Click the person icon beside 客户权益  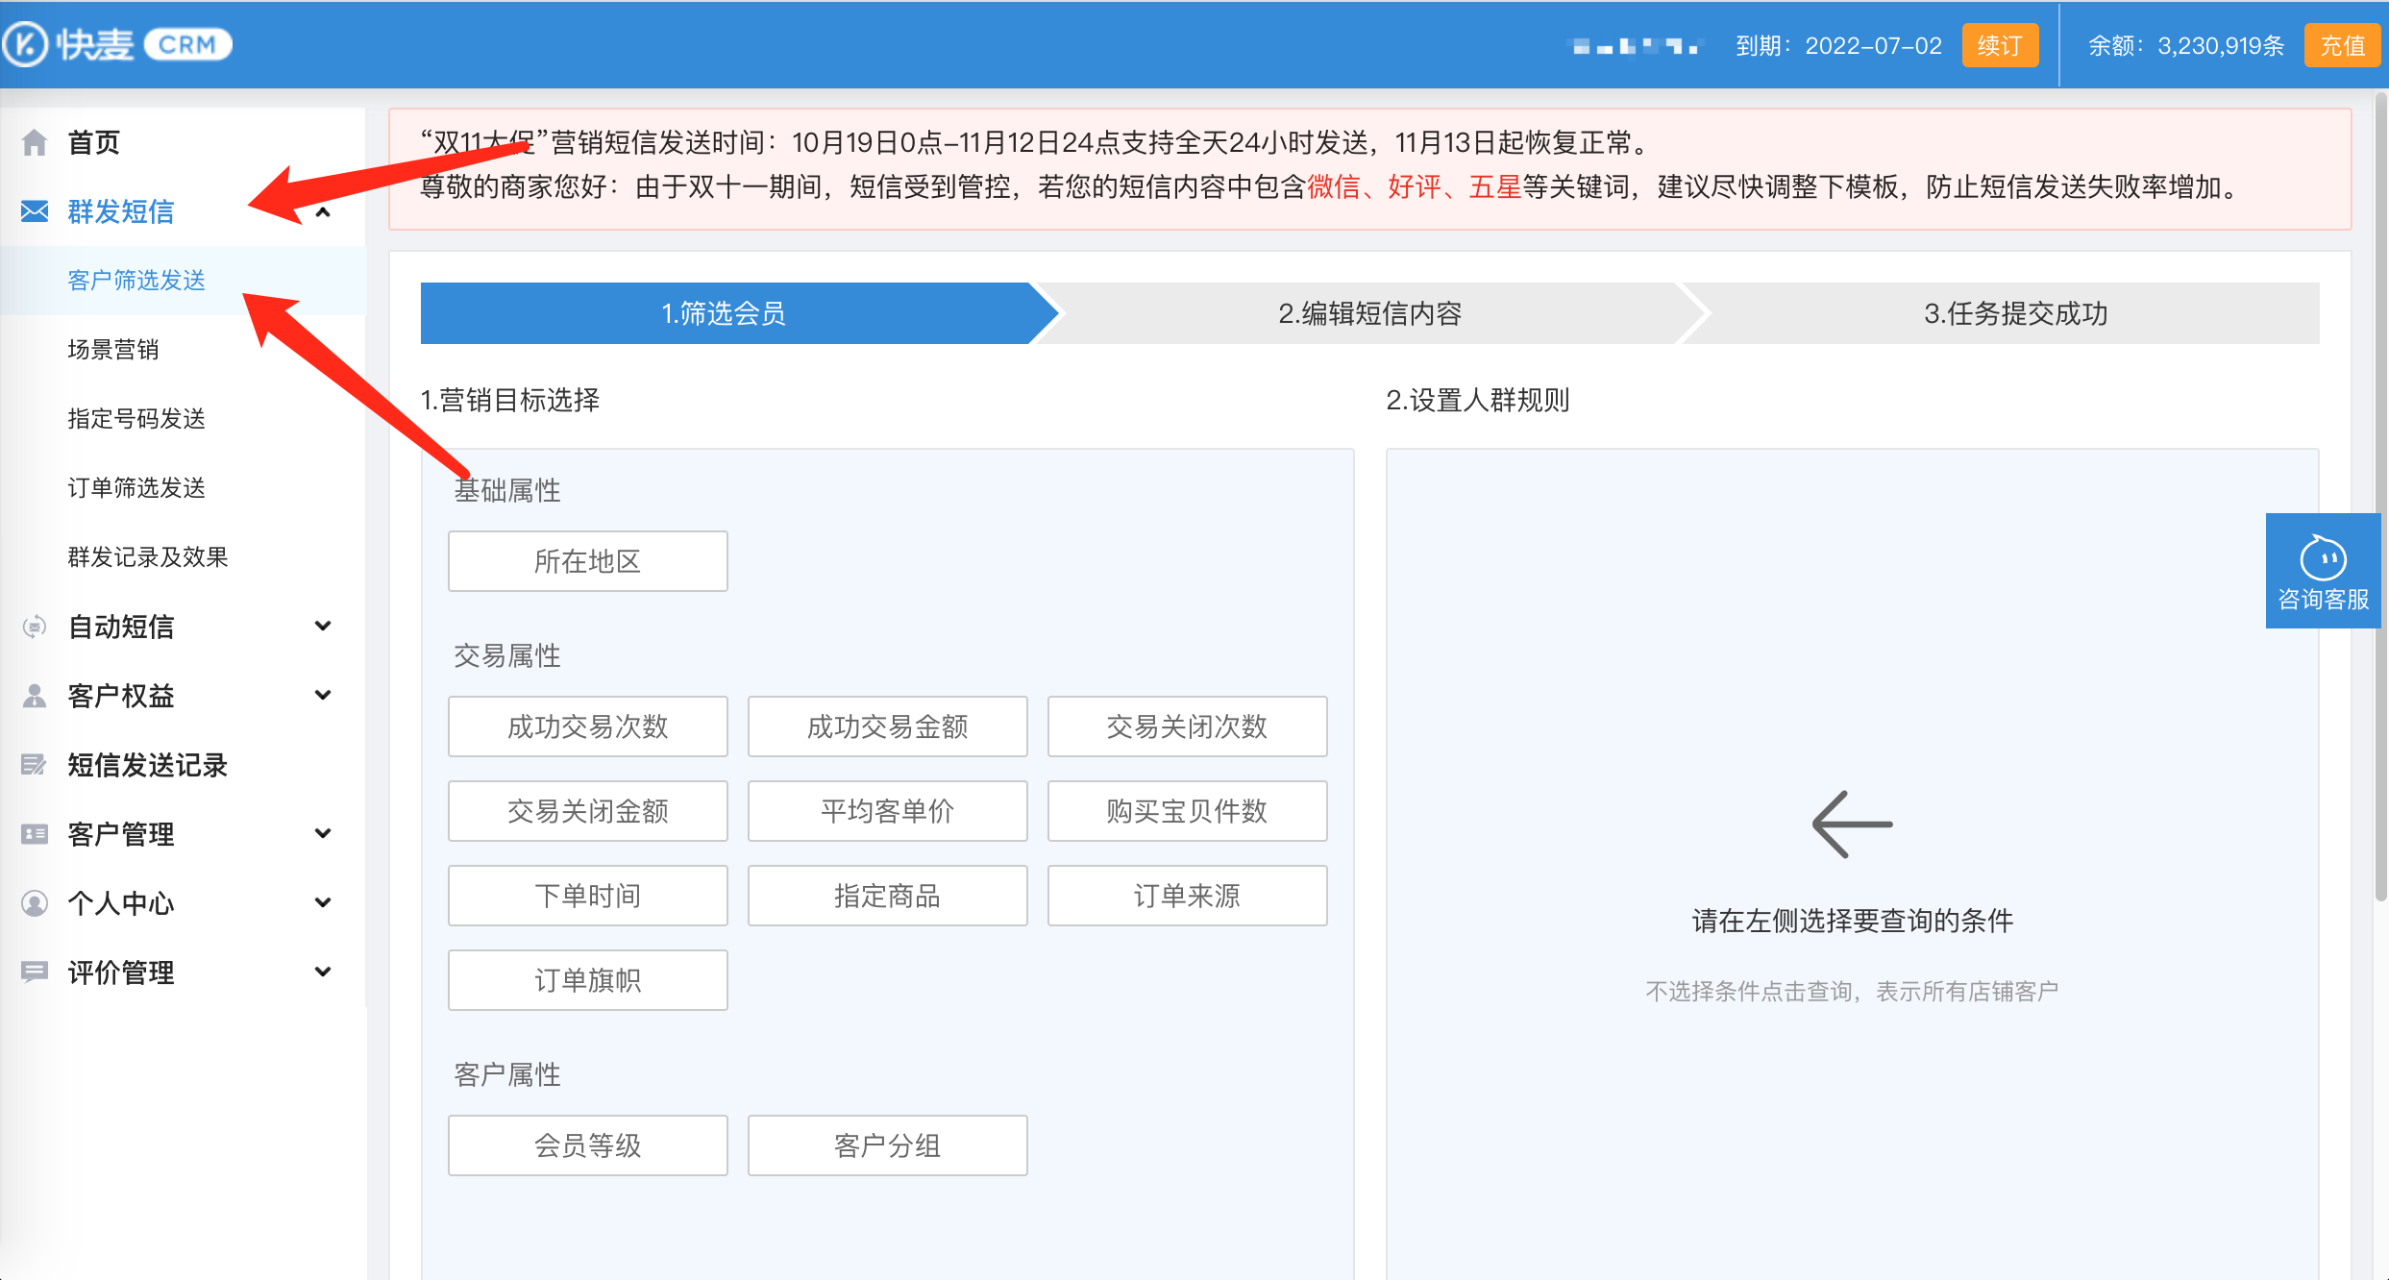pos(35,696)
